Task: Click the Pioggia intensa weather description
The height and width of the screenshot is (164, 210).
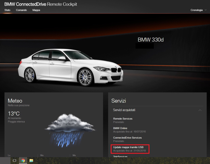Action: point(16,122)
